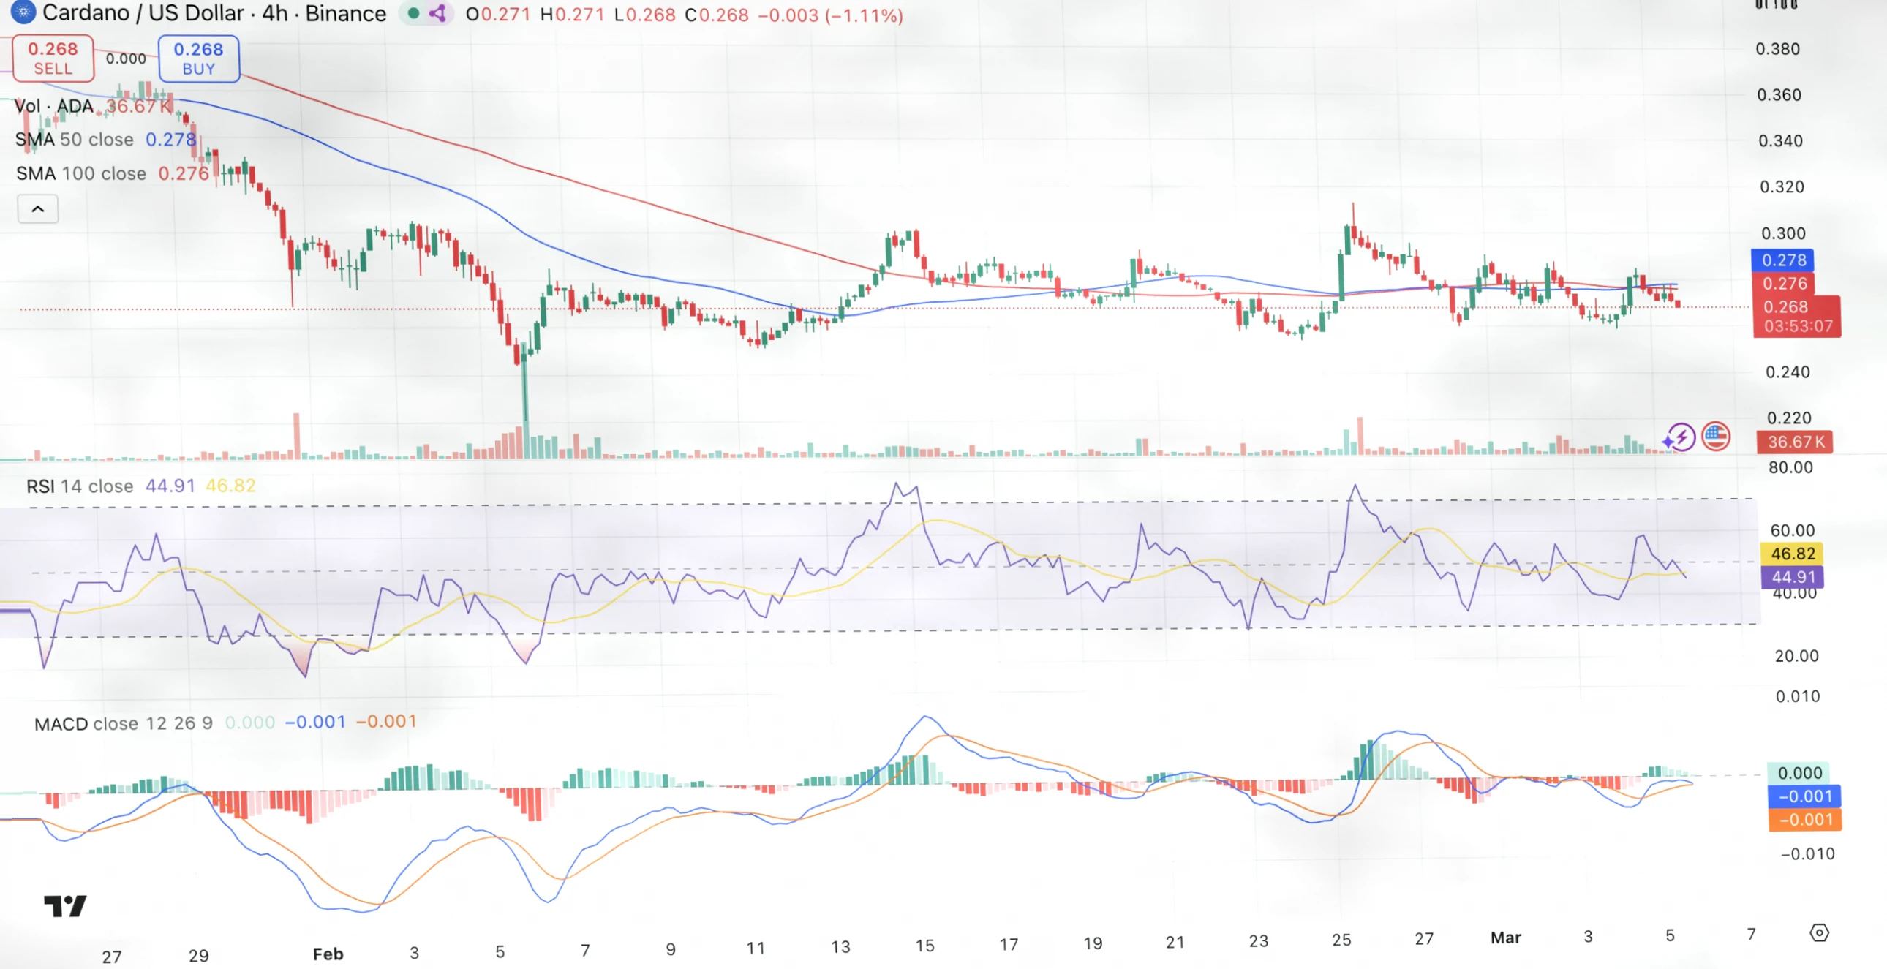
Task: Click the 0.320 price axis label
Action: click(1782, 186)
